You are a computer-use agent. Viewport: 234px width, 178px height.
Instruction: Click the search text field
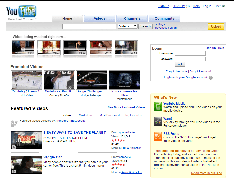(x=89, y=26)
